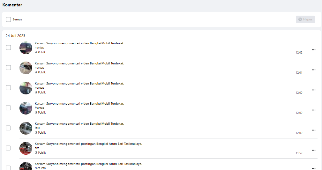
Task: Open the "BengkelMobil Terdekat" link in the 12.02 comment
Action: pyautogui.click(x=107, y=43)
